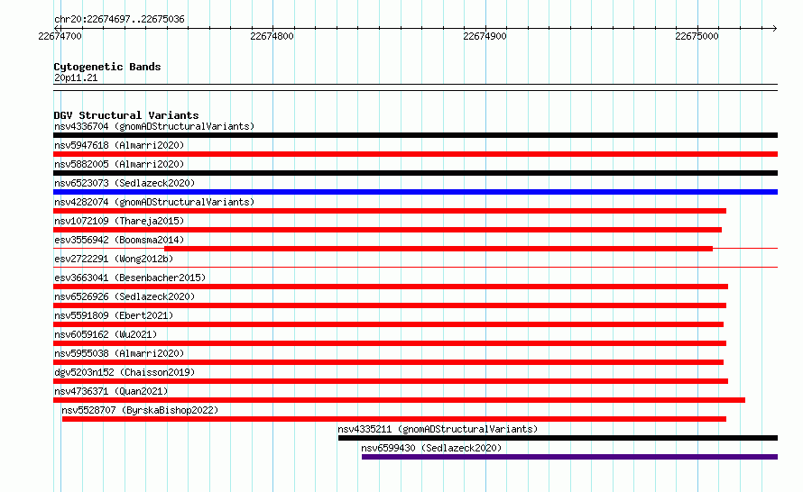Screen dimensions: 803x492
Task: Click red bar under nsv1072109
Action: pos(388,230)
